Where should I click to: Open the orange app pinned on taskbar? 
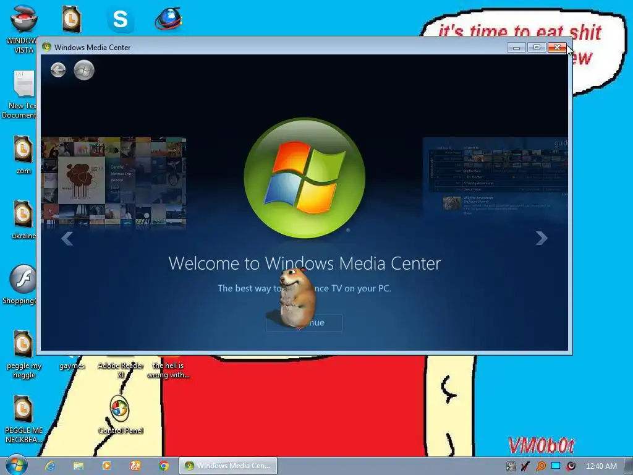point(135,466)
